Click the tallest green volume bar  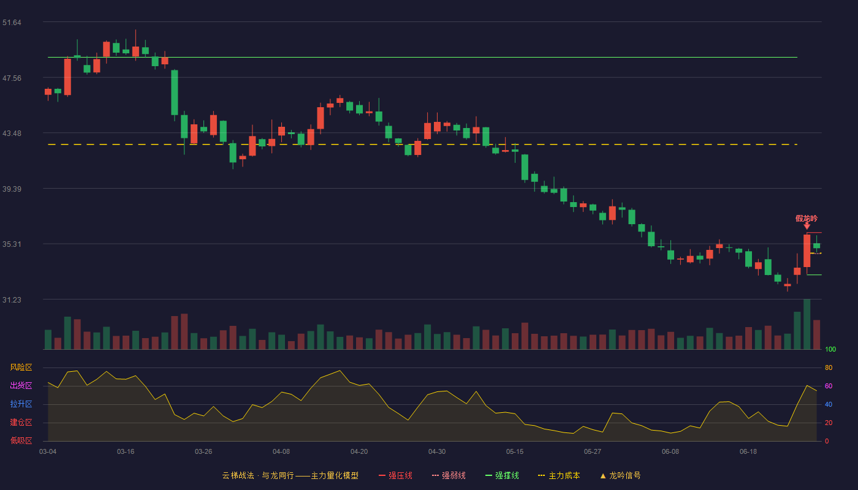[807, 324]
